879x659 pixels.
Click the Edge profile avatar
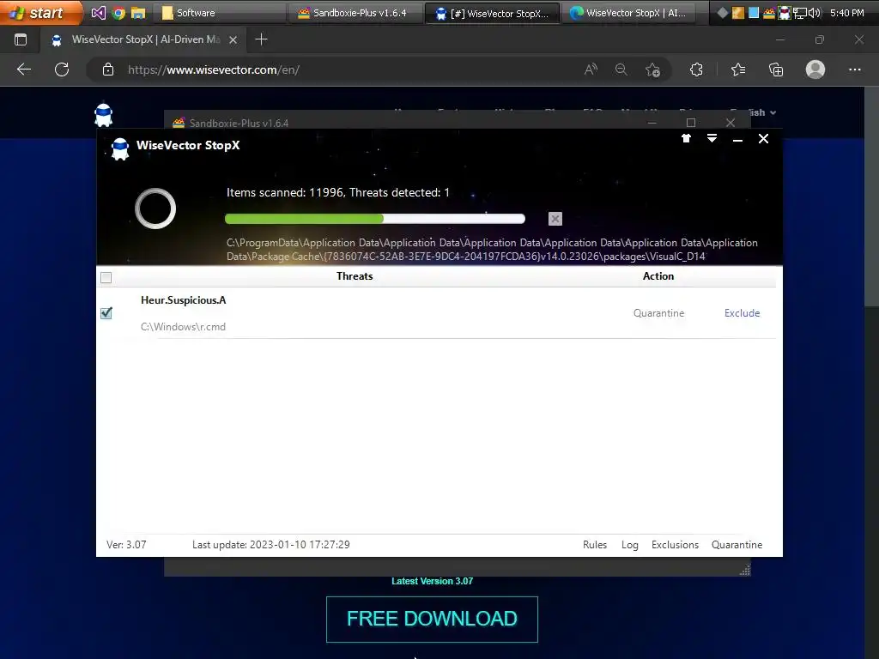pyautogui.click(x=815, y=70)
